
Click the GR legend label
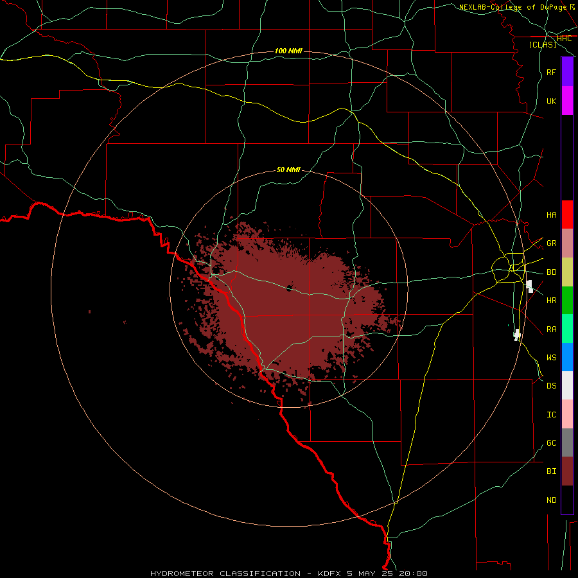[x=551, y=243]
